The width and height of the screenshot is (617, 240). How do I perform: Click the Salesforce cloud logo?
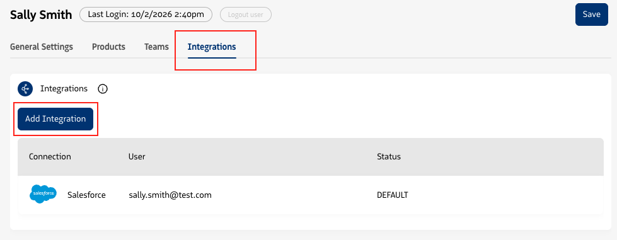(x=43, y=194)
